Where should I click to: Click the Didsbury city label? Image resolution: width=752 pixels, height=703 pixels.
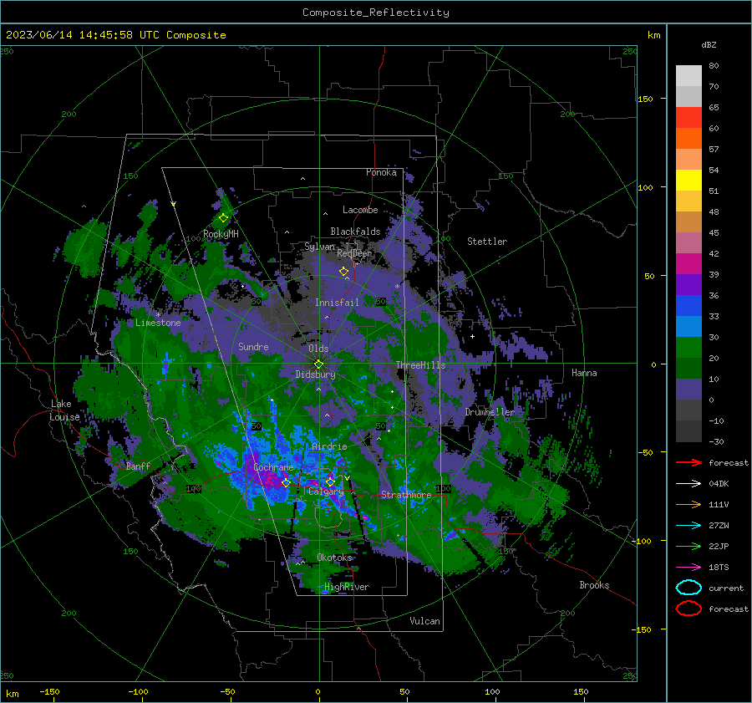point(315,374)
